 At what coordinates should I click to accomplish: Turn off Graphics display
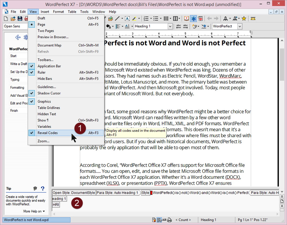coord(66,101)
